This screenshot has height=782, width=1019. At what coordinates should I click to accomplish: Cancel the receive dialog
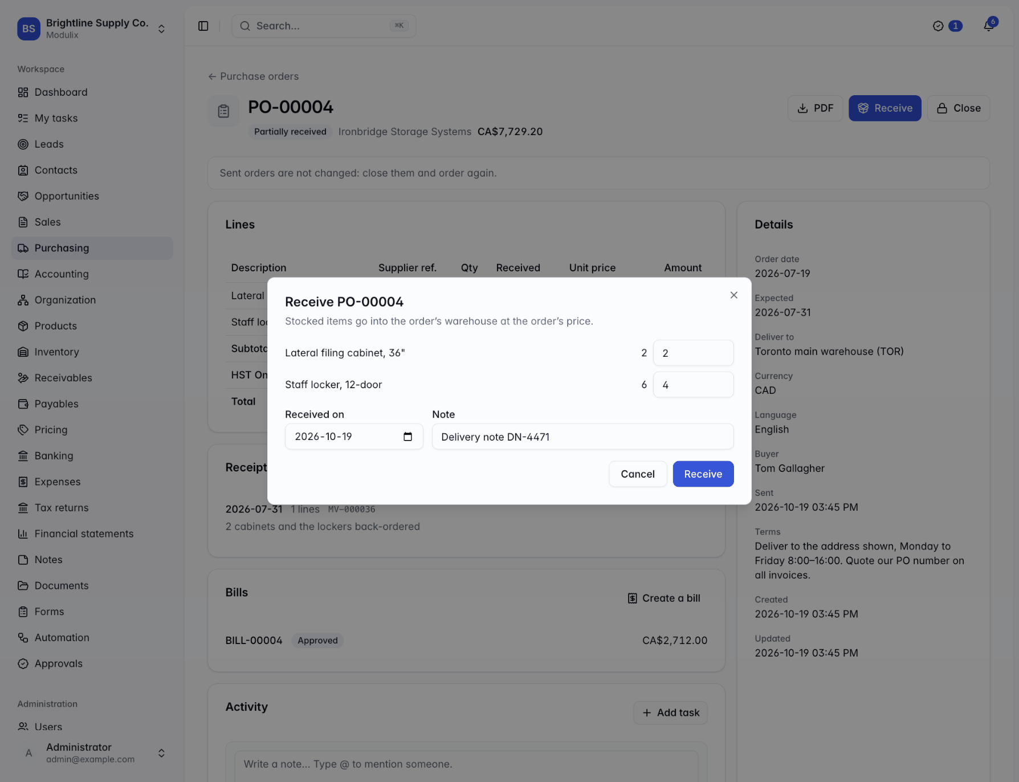[637, 474]
